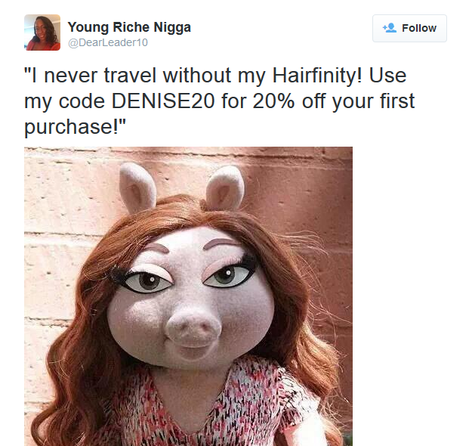The width and height of the screenshot is (469, 446).
Task: Follow the @DearLeader10 account
Action: click(409, 28)
